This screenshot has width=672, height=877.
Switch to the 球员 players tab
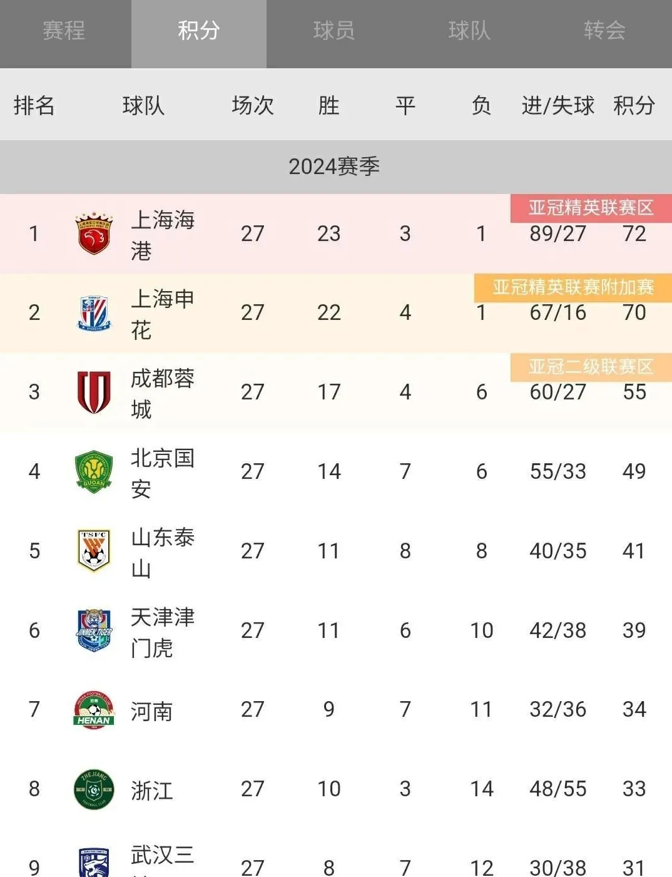(x=334, y=31)
